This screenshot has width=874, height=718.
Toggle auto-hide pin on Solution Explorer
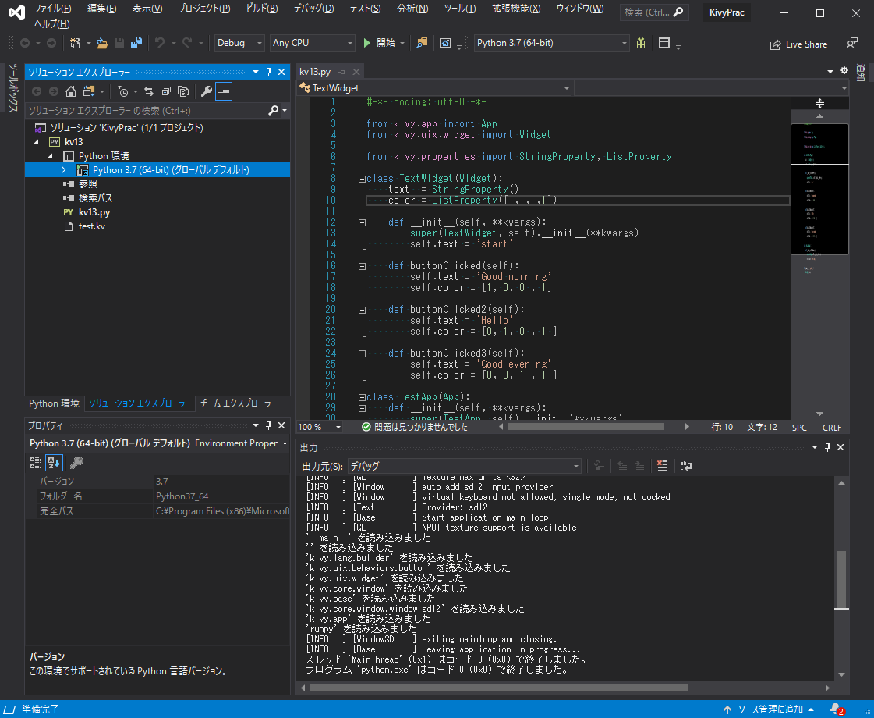(269, 72)
